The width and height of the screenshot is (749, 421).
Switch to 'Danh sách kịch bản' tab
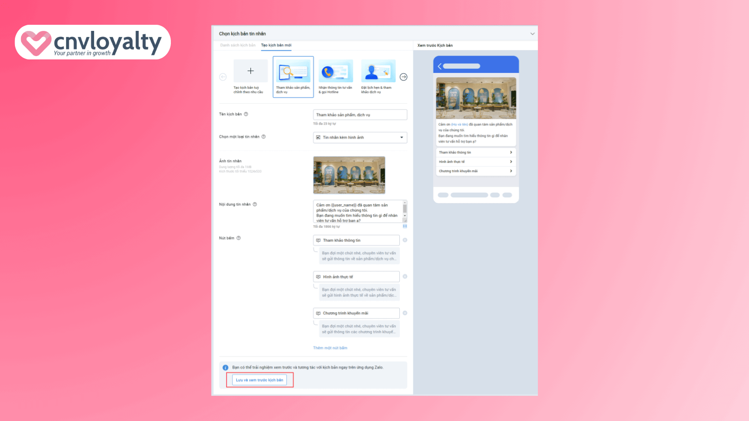tap(238, 45)
